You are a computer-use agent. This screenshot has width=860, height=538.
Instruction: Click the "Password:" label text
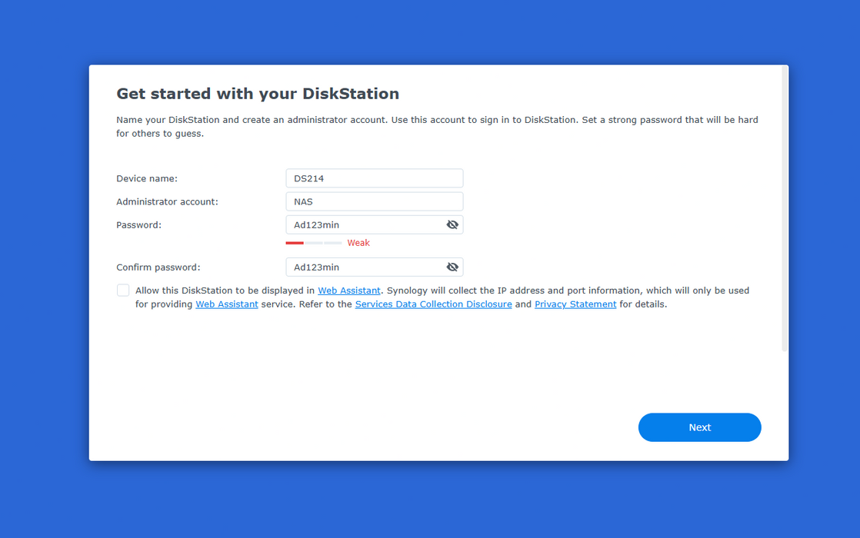pyautogui.click(x=138, y=224)
